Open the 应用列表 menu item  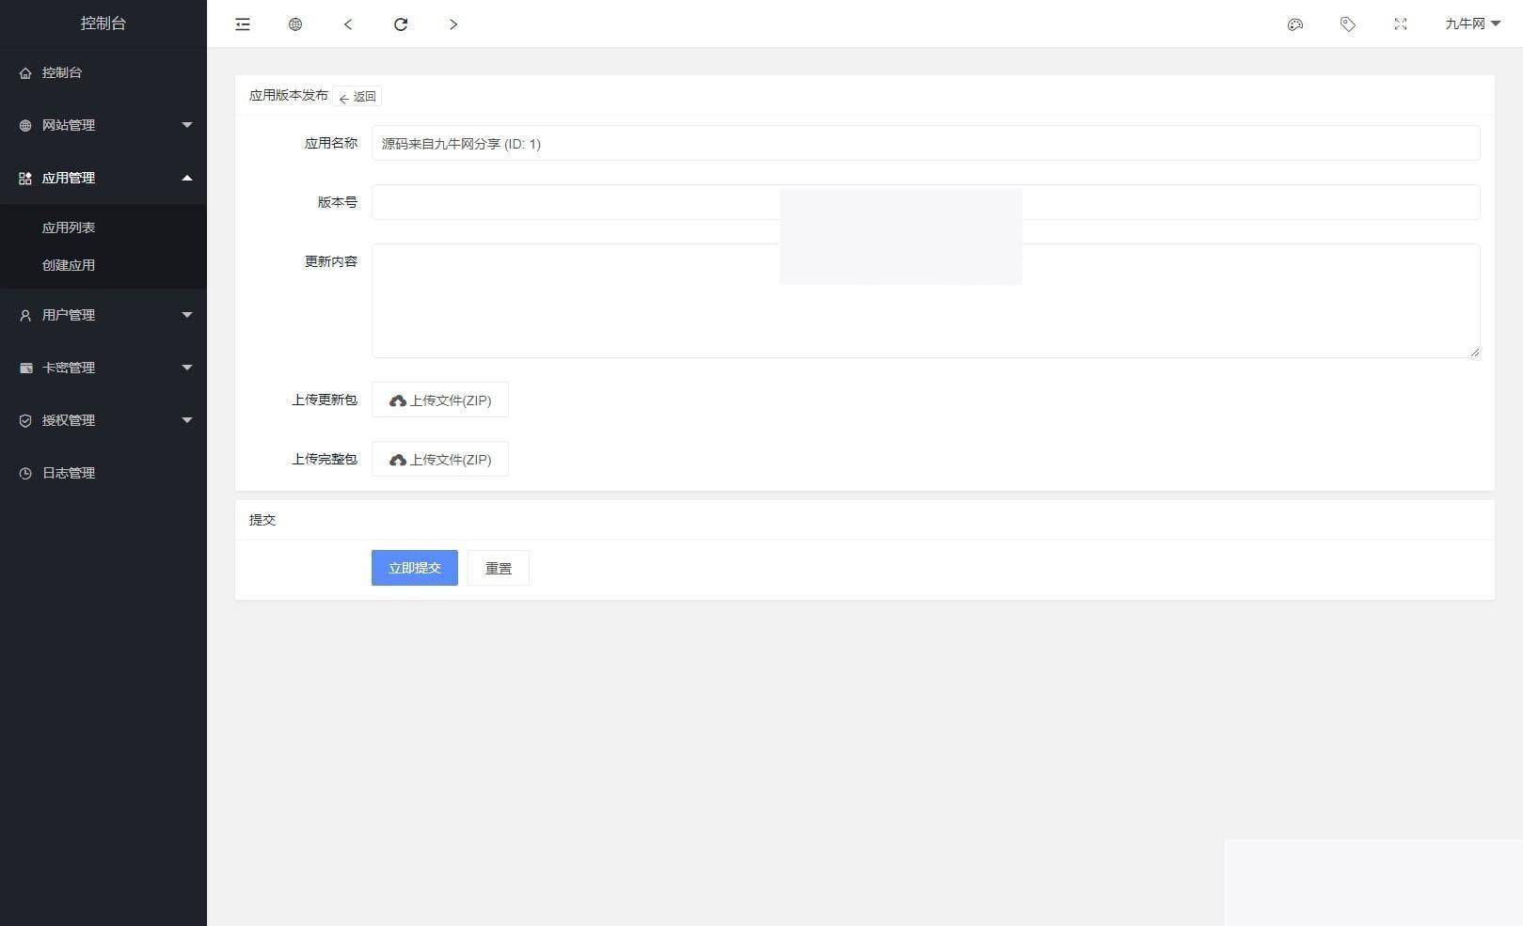(x=69, y=227)
